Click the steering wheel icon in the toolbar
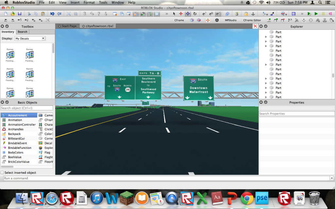Image resolution: width=335 pixels, height=209 pixels. pyautogui.click(x=217, y=20)
